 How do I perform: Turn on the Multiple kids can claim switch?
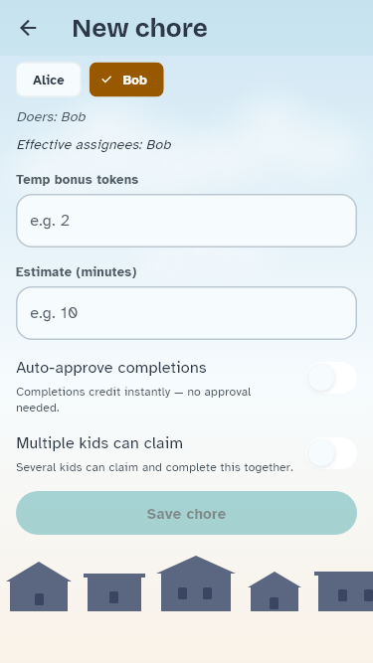tap(331, 453)
